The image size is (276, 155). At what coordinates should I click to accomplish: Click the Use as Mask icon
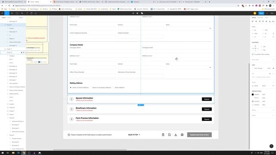(138, 13)
